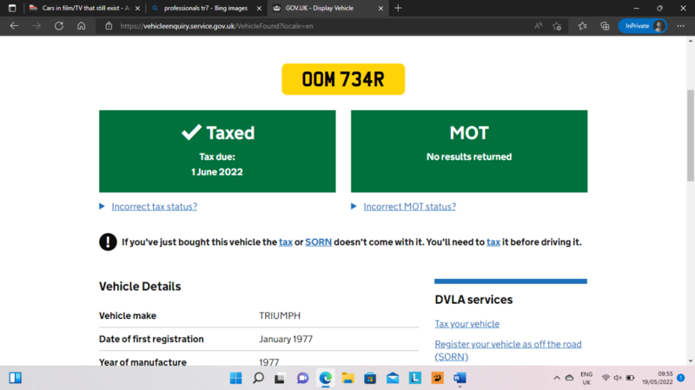
Task: Show hidden system tray icons
Action: [x=558, y=378]
